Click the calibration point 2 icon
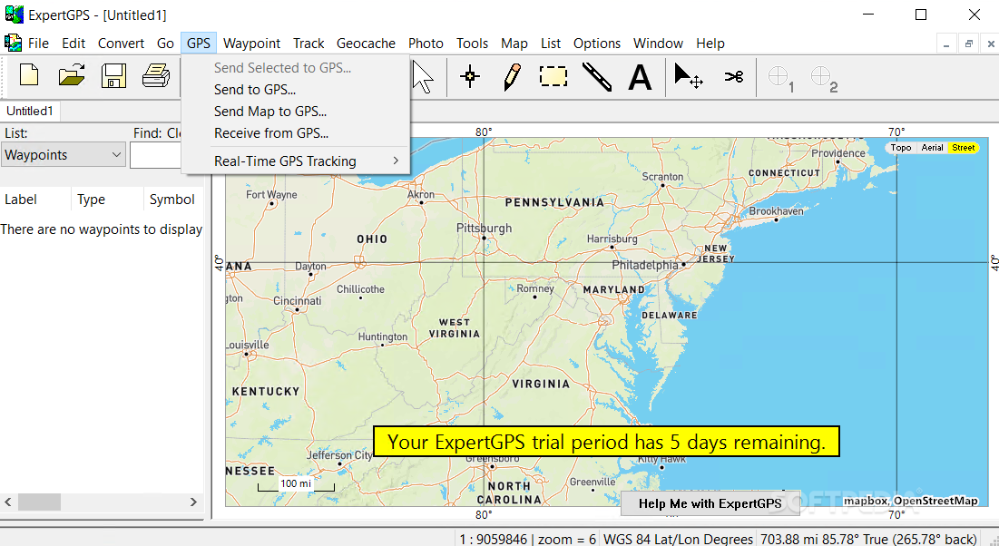Screen dimensions: 999x546 click(x=823, y=78)
